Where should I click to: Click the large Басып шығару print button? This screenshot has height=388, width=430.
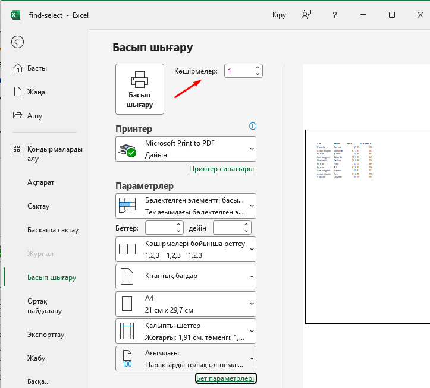pos(140,89)
